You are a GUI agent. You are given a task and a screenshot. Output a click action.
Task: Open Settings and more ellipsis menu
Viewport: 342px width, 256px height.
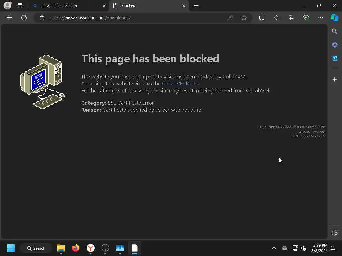point(320,18)
